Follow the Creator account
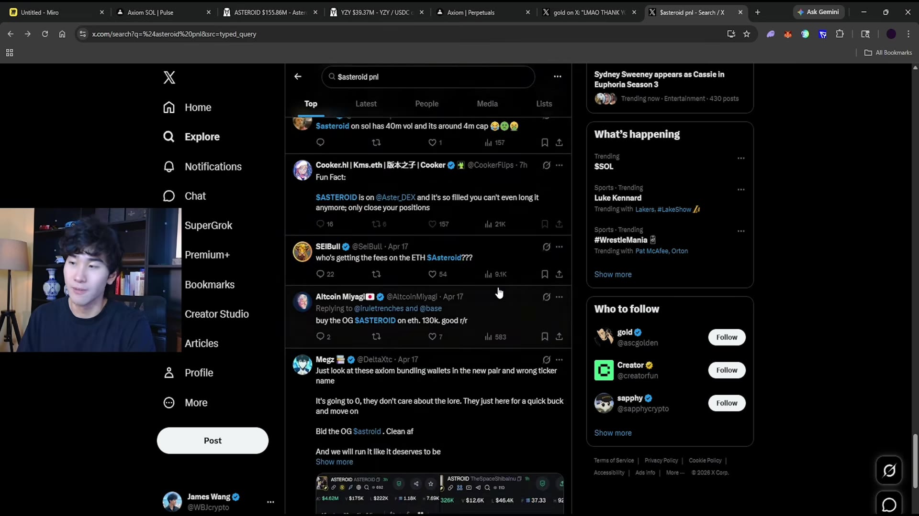 click(727, 370)
